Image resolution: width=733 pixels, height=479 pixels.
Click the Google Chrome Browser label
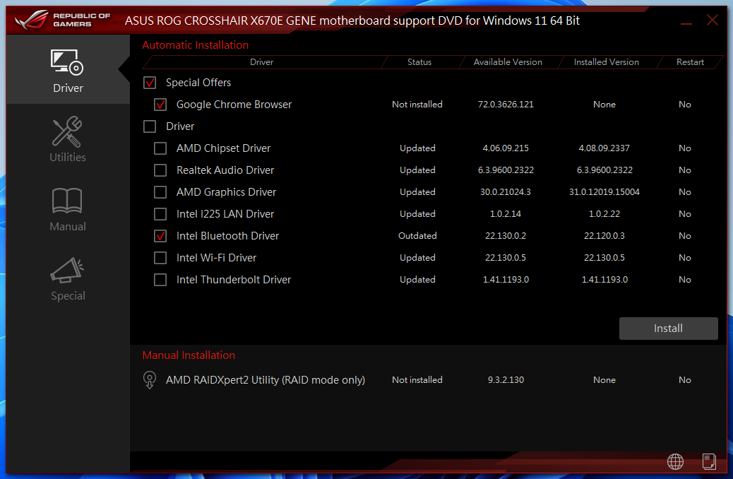click(x=234, y=105)
